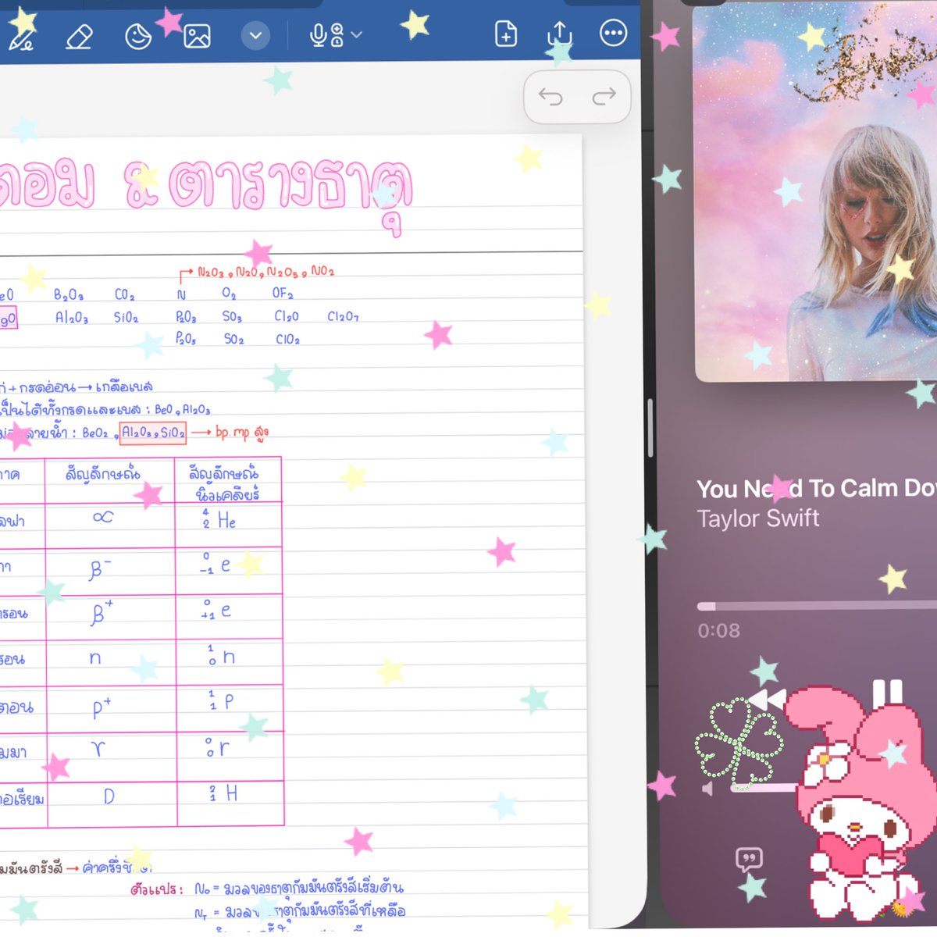Tap the SO3 formula in notes
937x937 pixels.
(x=232, y=316)
